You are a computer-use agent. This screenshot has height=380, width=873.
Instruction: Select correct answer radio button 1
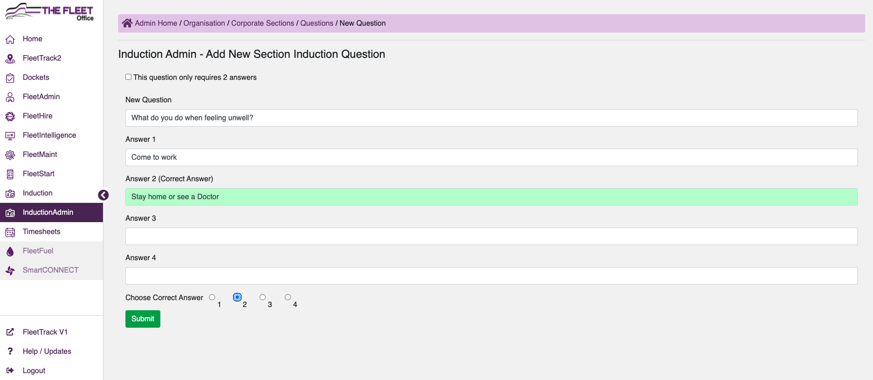212,297
